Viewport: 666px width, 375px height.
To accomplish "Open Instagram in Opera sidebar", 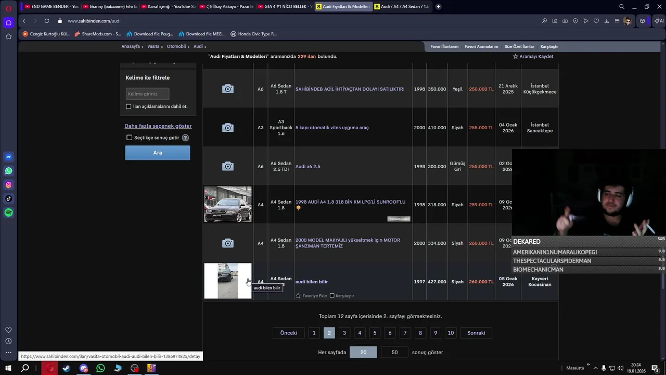I will (8, 185).
